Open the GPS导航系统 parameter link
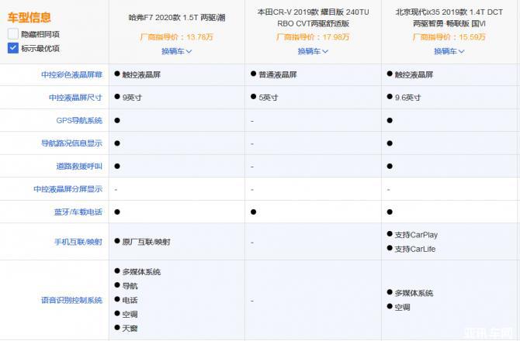The width and height of the screenshot is (520, 341). coord(79,121)
